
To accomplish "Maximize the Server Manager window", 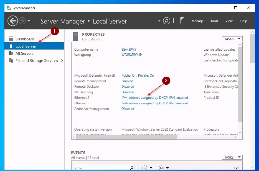I will pyautogui.click(x=236, y=8).
